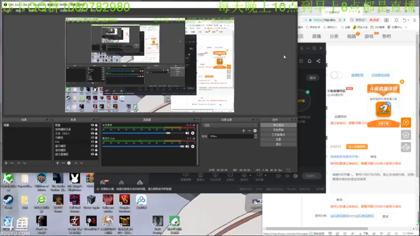Screen dimensions: 420x236
Task: Click home icon on browser page sidebar
Action: tap(406, 135)
